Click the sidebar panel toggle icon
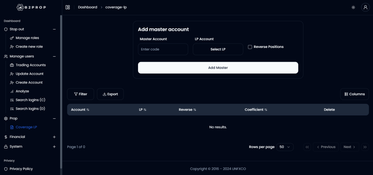Image resolution: width=373 pixels, height=175 pixels. (x=67, y=7)
